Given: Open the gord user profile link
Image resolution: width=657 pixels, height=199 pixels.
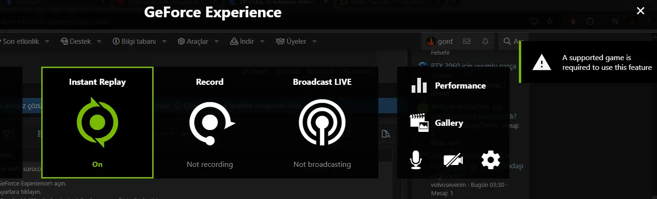Looking at the screenshot, I should click(439, 41).
